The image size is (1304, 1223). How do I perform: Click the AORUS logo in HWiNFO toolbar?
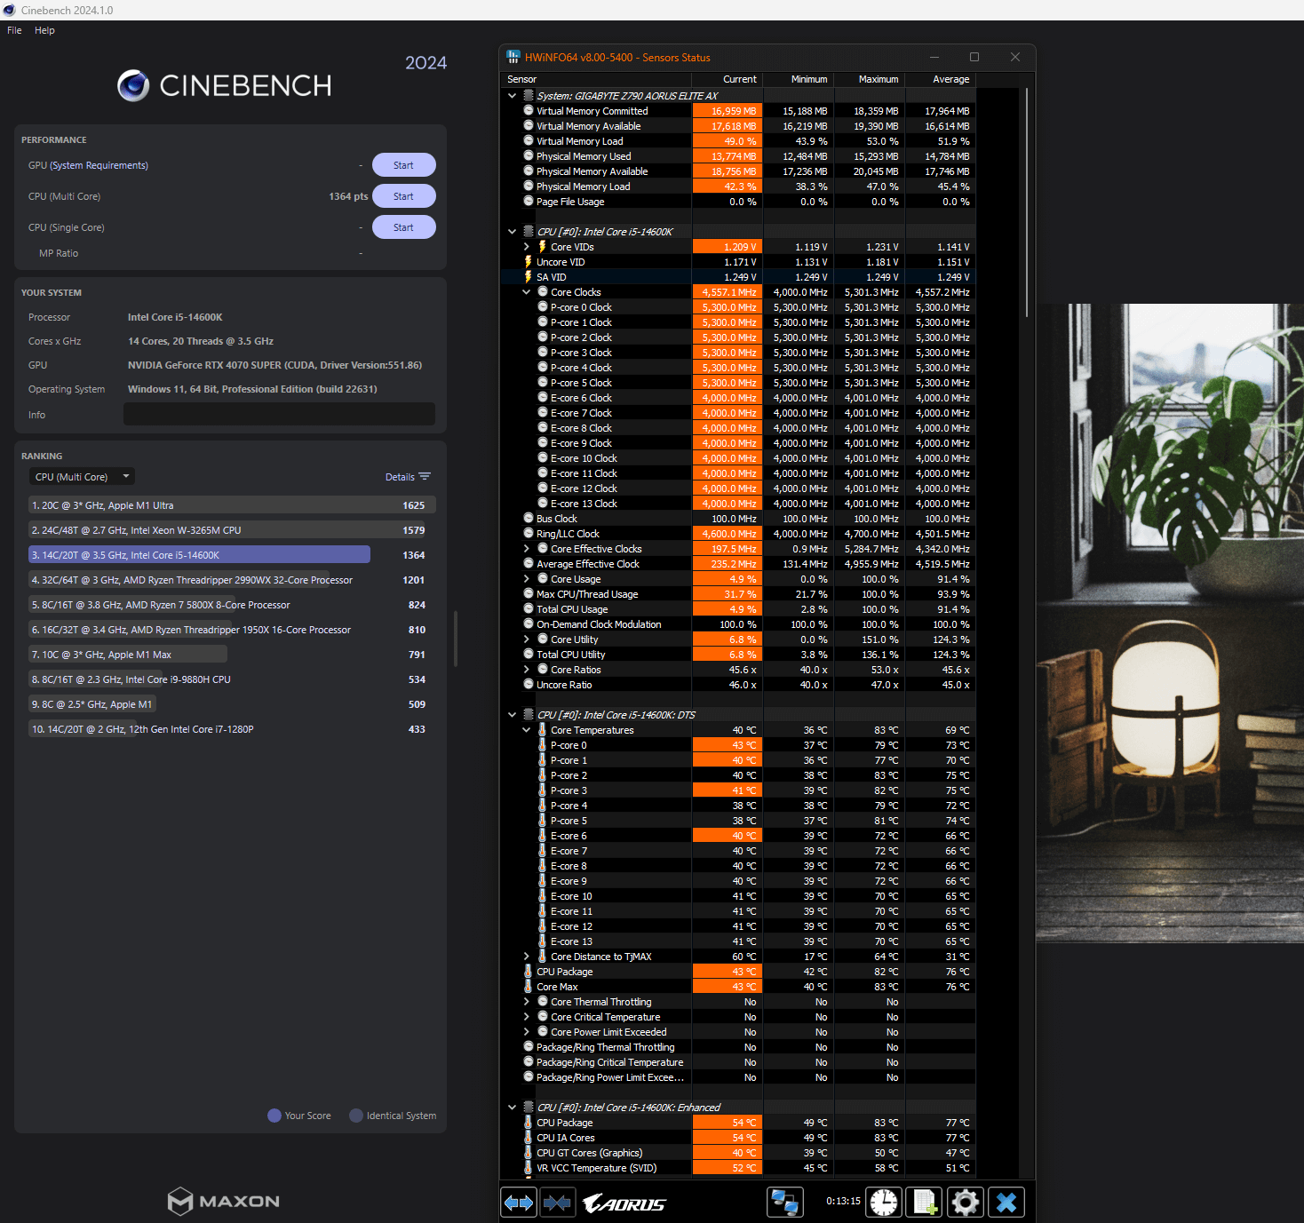coord(624,1203)
